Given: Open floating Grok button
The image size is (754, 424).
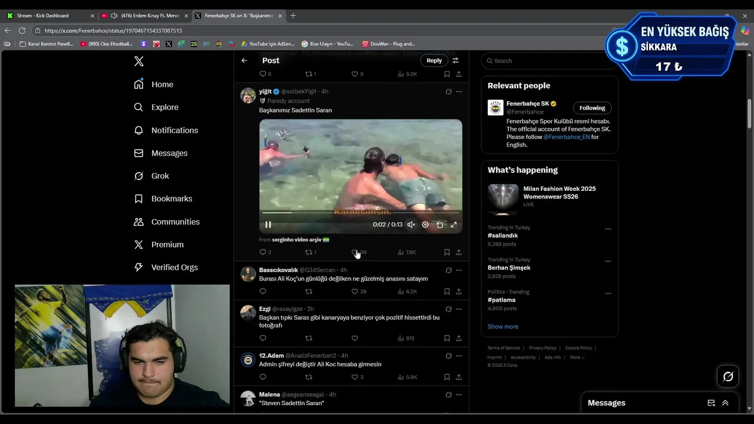Looking at the screenshot, I should [728, 376].
